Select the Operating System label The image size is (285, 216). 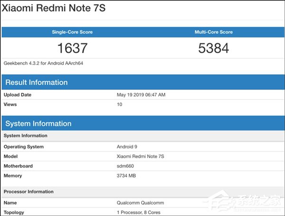click(24, 147)
